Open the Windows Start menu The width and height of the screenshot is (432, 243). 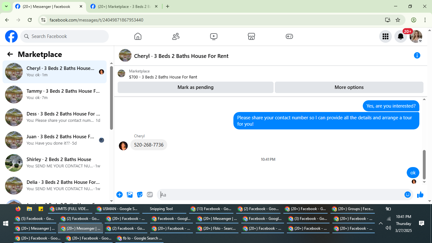click(x=6, y=223)
